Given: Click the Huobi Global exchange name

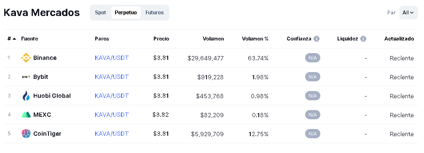Looking at the screenshot, I should pos(52,96).
